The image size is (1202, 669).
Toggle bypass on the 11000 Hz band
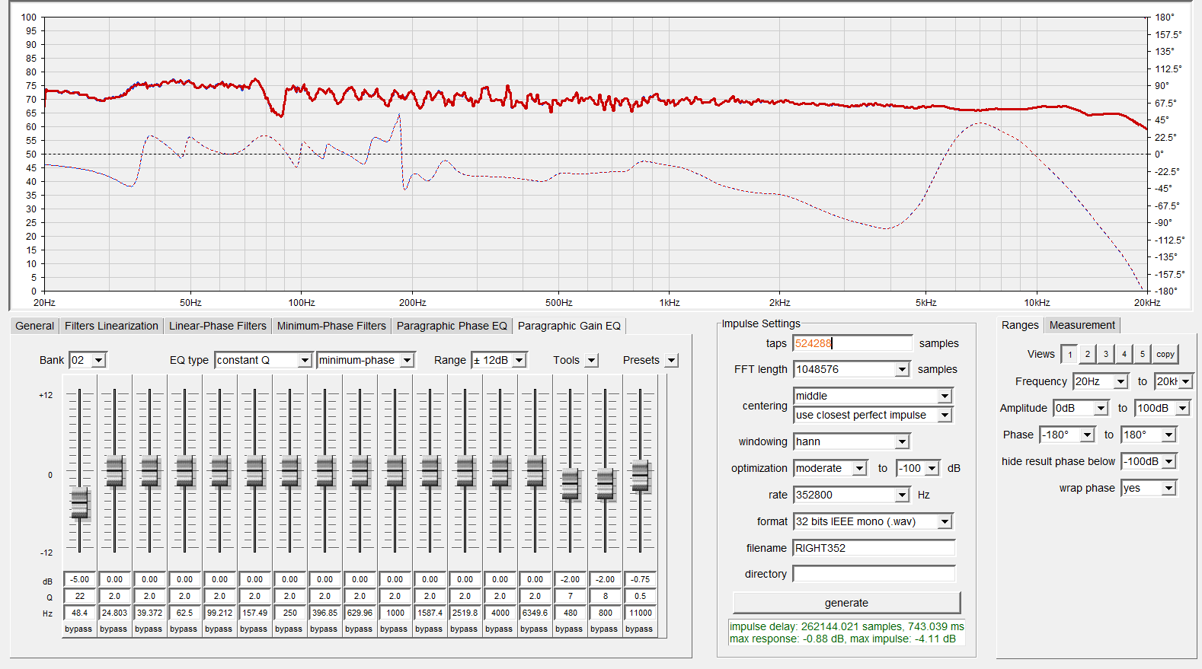(x=639, y=629)
